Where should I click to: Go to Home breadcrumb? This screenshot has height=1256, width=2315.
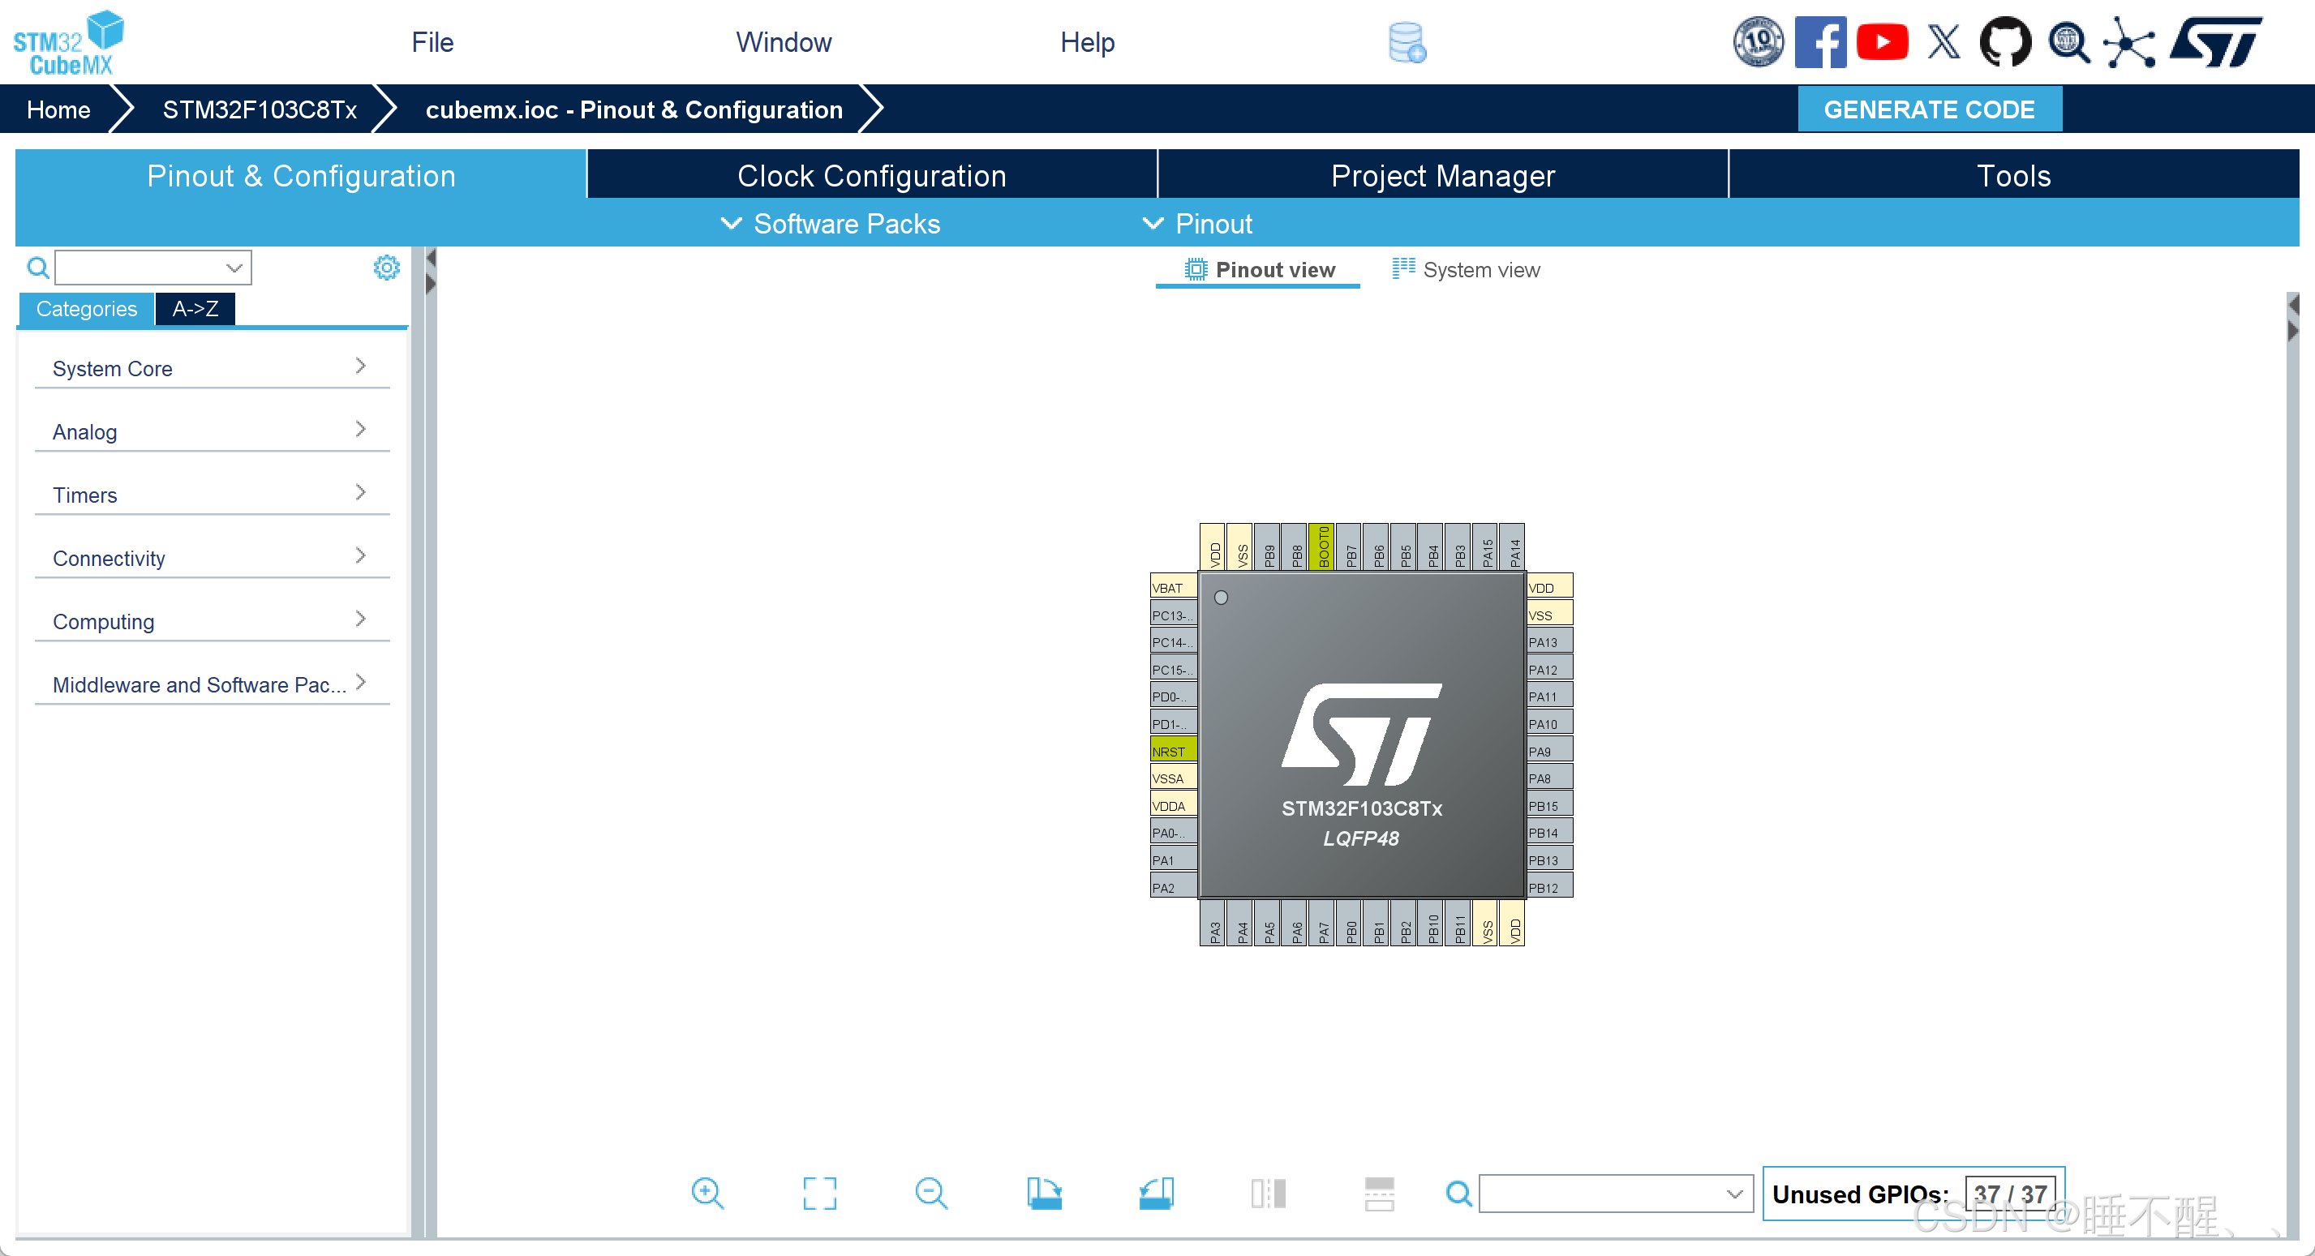click(58, 109)
